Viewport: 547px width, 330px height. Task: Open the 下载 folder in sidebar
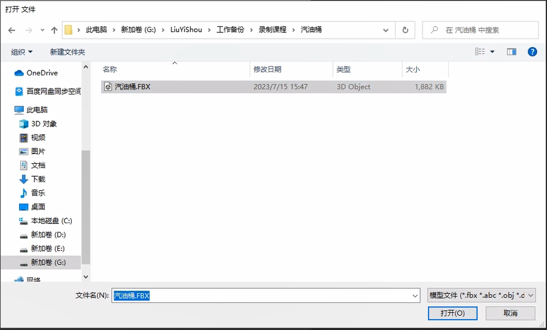click(38, 179)
